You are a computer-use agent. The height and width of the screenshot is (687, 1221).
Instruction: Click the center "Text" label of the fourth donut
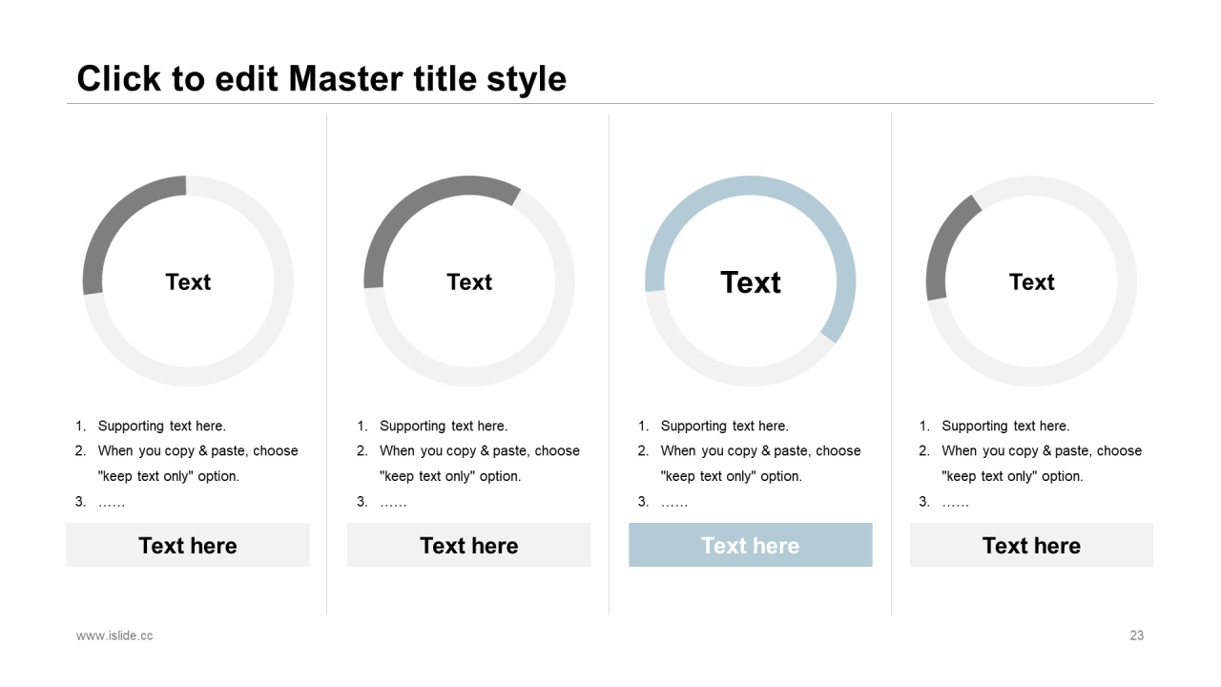click(1032, 282)
